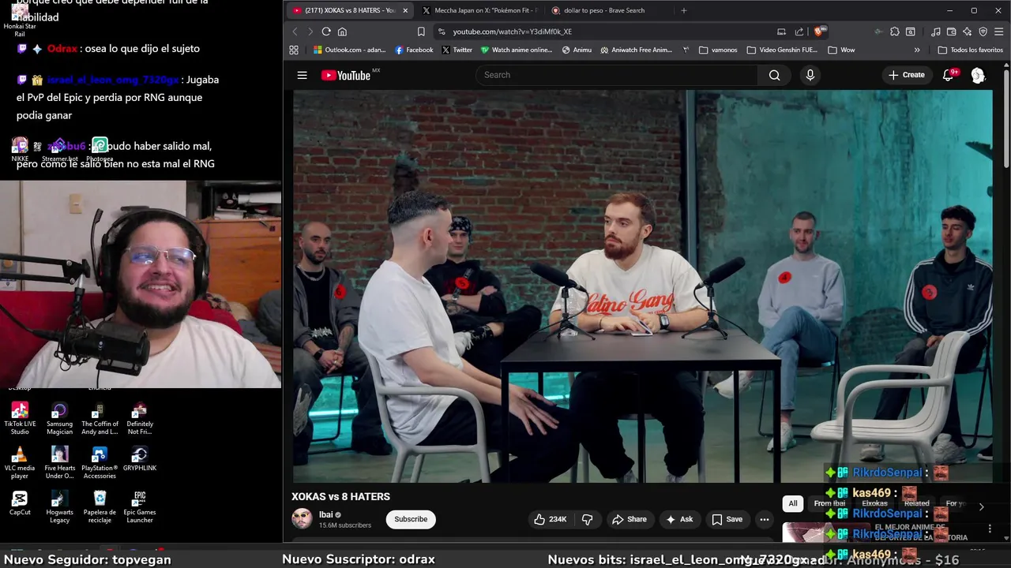Click the YouTube logo to go home
The height and width of the screenshot is (568, 1011).
pyautogui.click(x=348, y=75)
